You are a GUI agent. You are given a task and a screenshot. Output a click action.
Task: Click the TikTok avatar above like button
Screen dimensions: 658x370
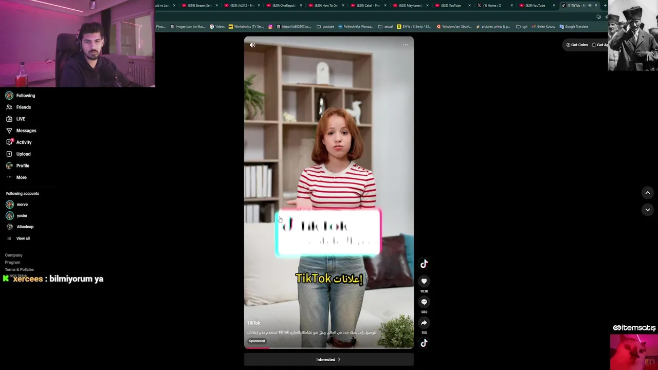(424, 264)
